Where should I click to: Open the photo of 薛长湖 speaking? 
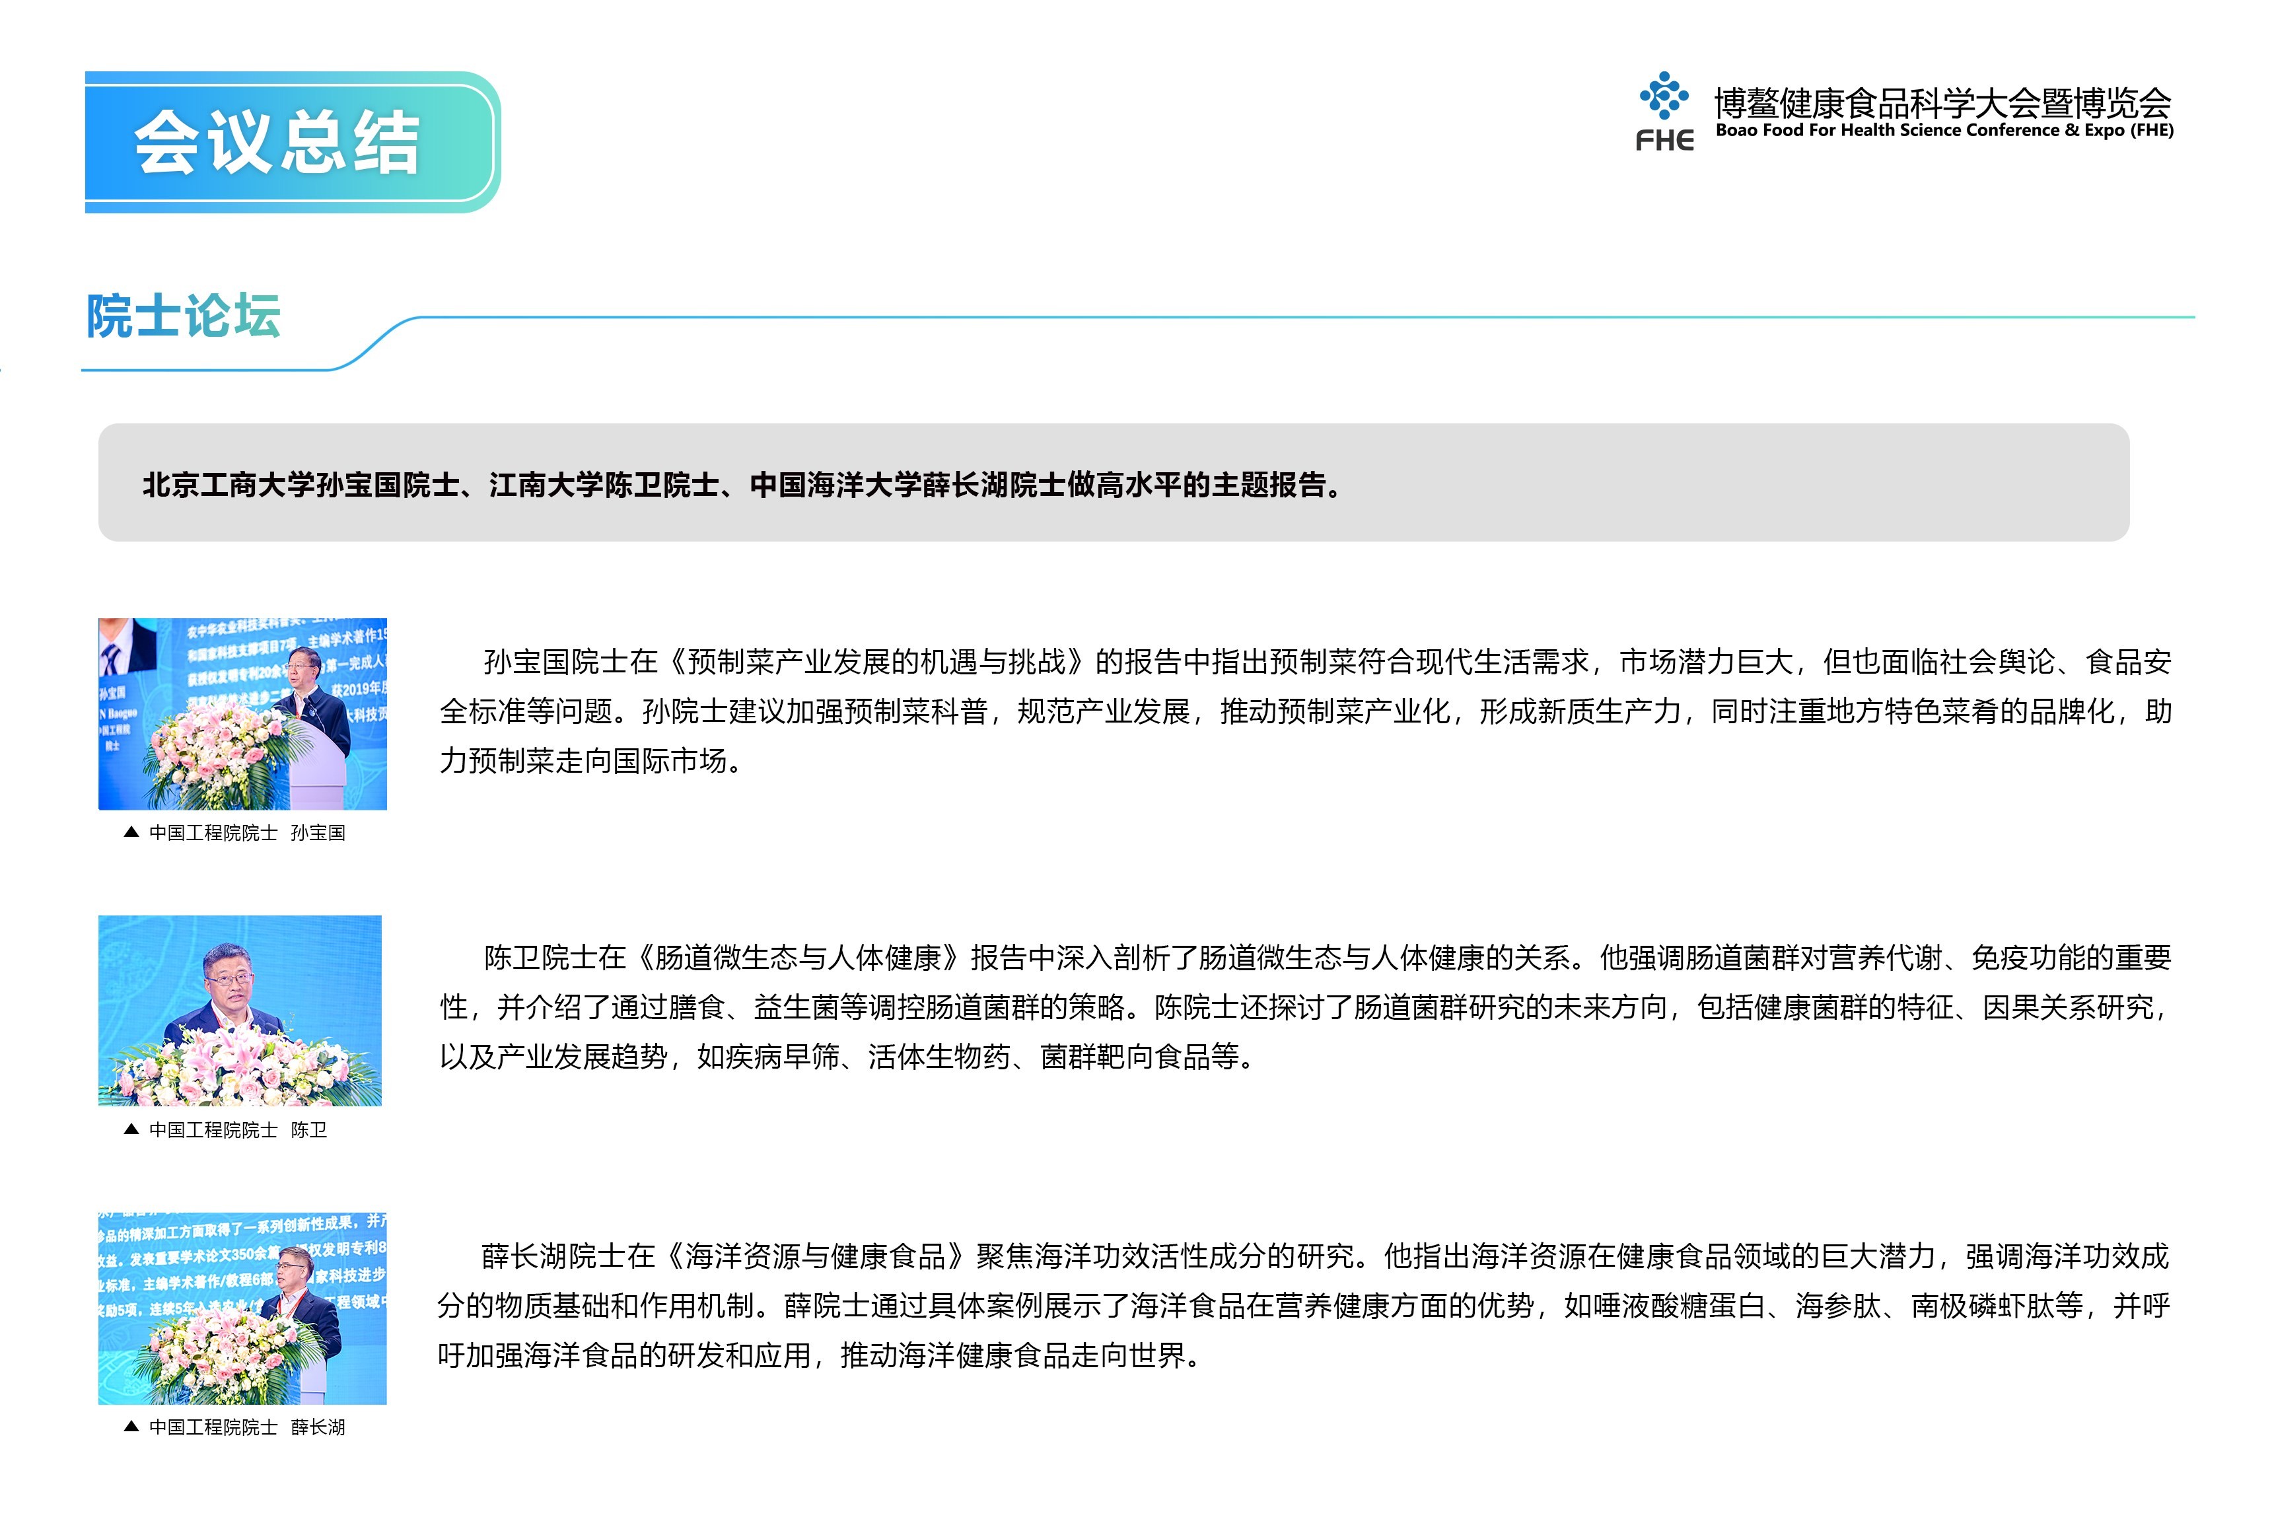click(x=242, y=1308)
